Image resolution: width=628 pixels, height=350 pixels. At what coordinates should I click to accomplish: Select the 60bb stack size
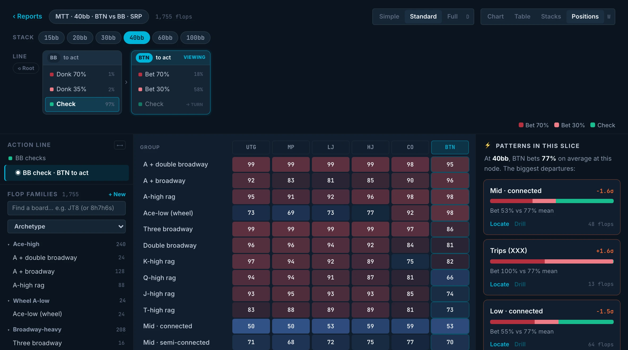165,38
